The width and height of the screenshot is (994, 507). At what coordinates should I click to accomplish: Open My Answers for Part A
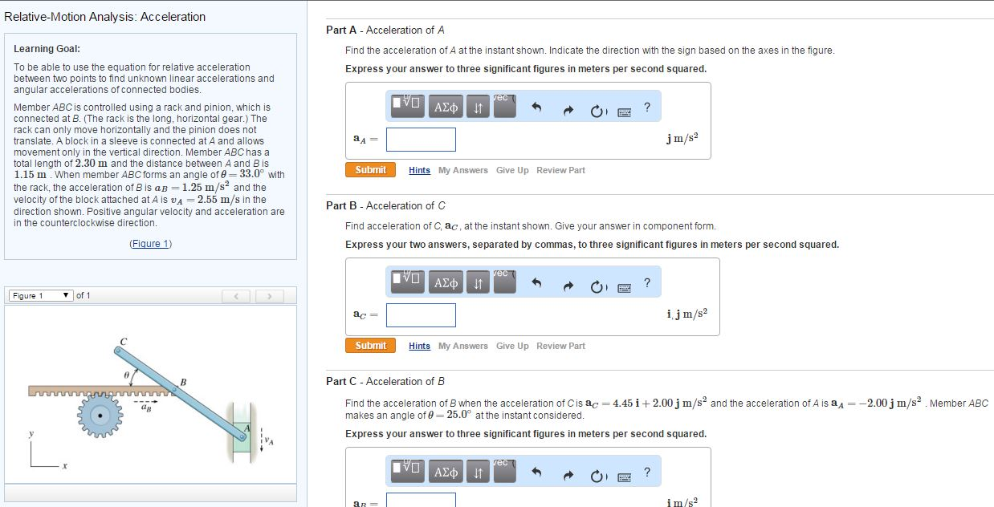pos(463,170)
